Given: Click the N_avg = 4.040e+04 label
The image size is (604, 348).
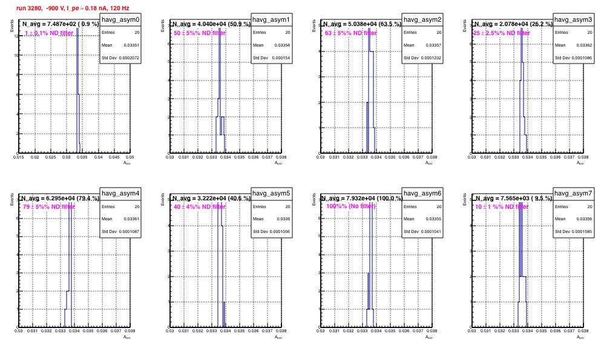Looking at the screenshot, I should click(211, 24).
